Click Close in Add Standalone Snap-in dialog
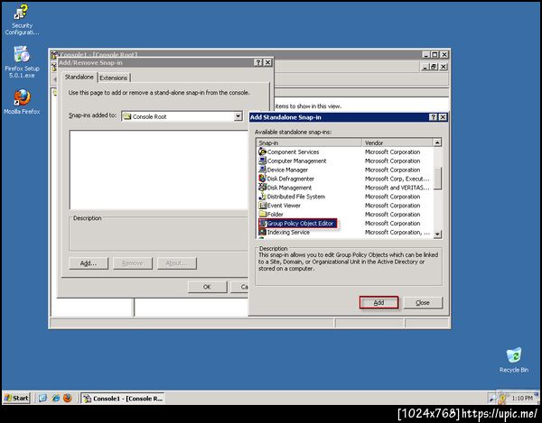 pyautogui.click(x=423, y=302)
